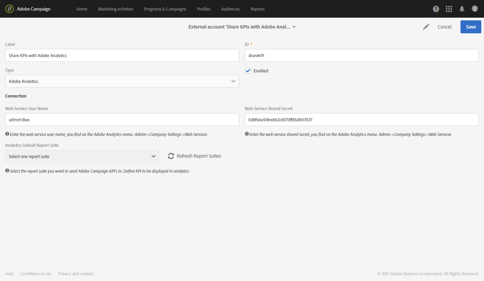Click the info icon beside user name hint

pos(7,134)
